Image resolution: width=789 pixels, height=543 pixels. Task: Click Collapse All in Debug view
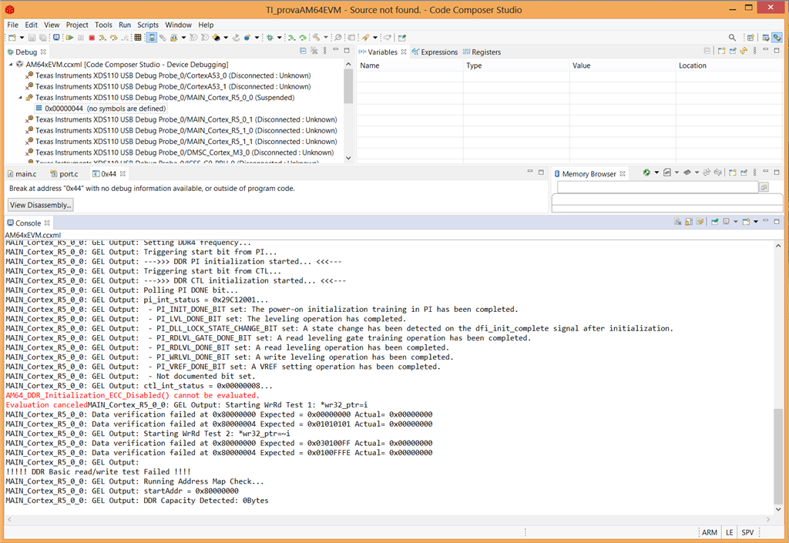tap(303, 51)
